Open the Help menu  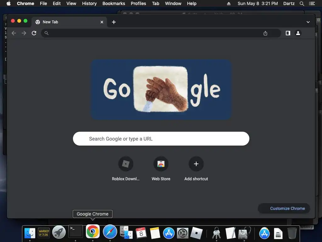(192, 3)
